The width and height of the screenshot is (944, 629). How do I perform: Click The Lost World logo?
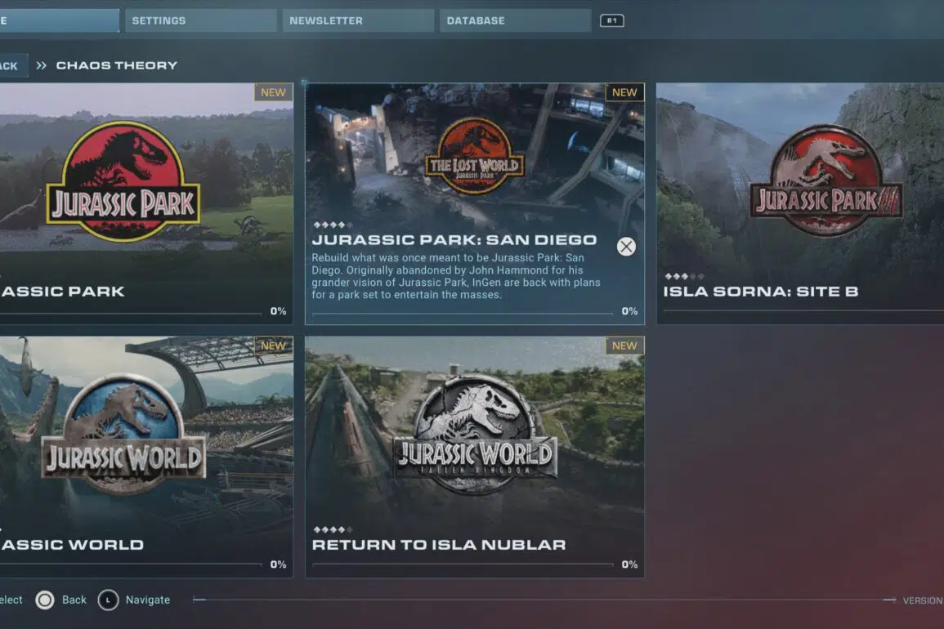474,156
